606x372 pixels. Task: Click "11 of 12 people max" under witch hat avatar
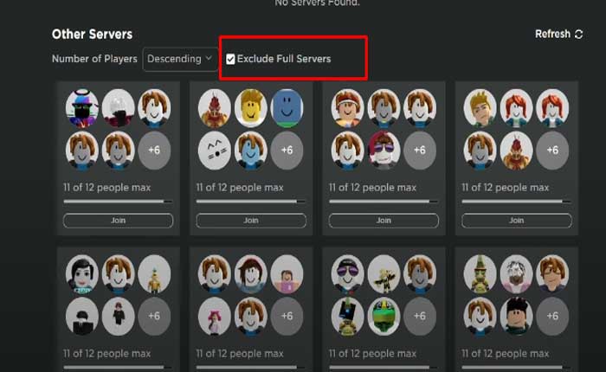pos(505,354)
